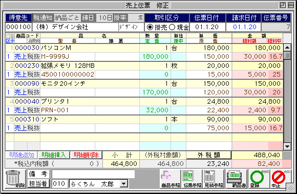Click the red 中止 cancel icon
This screenshot has width=297, height=194.
point(280,179)
